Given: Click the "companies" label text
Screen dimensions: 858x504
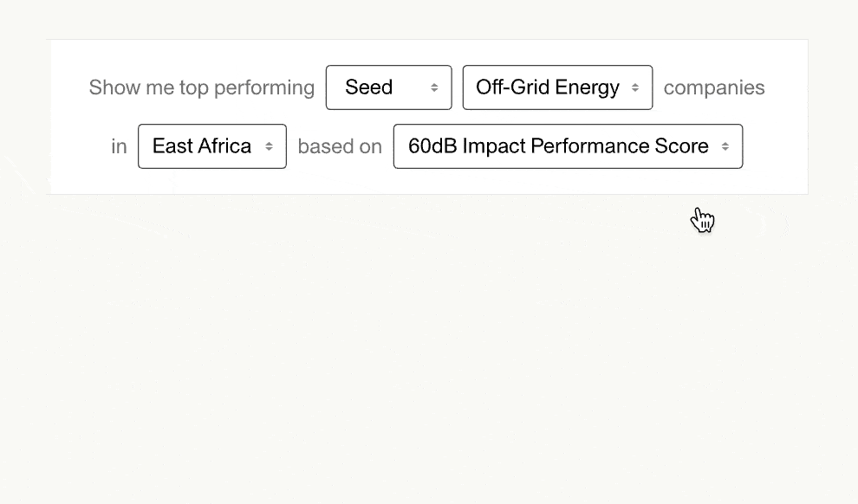Looking at the screenshot, I should point(714,87).
